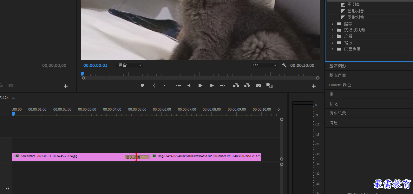Click top handle of timeline vertical zoom scrollbar
This screenshot has height=194, width=413.
coord(282,119)
